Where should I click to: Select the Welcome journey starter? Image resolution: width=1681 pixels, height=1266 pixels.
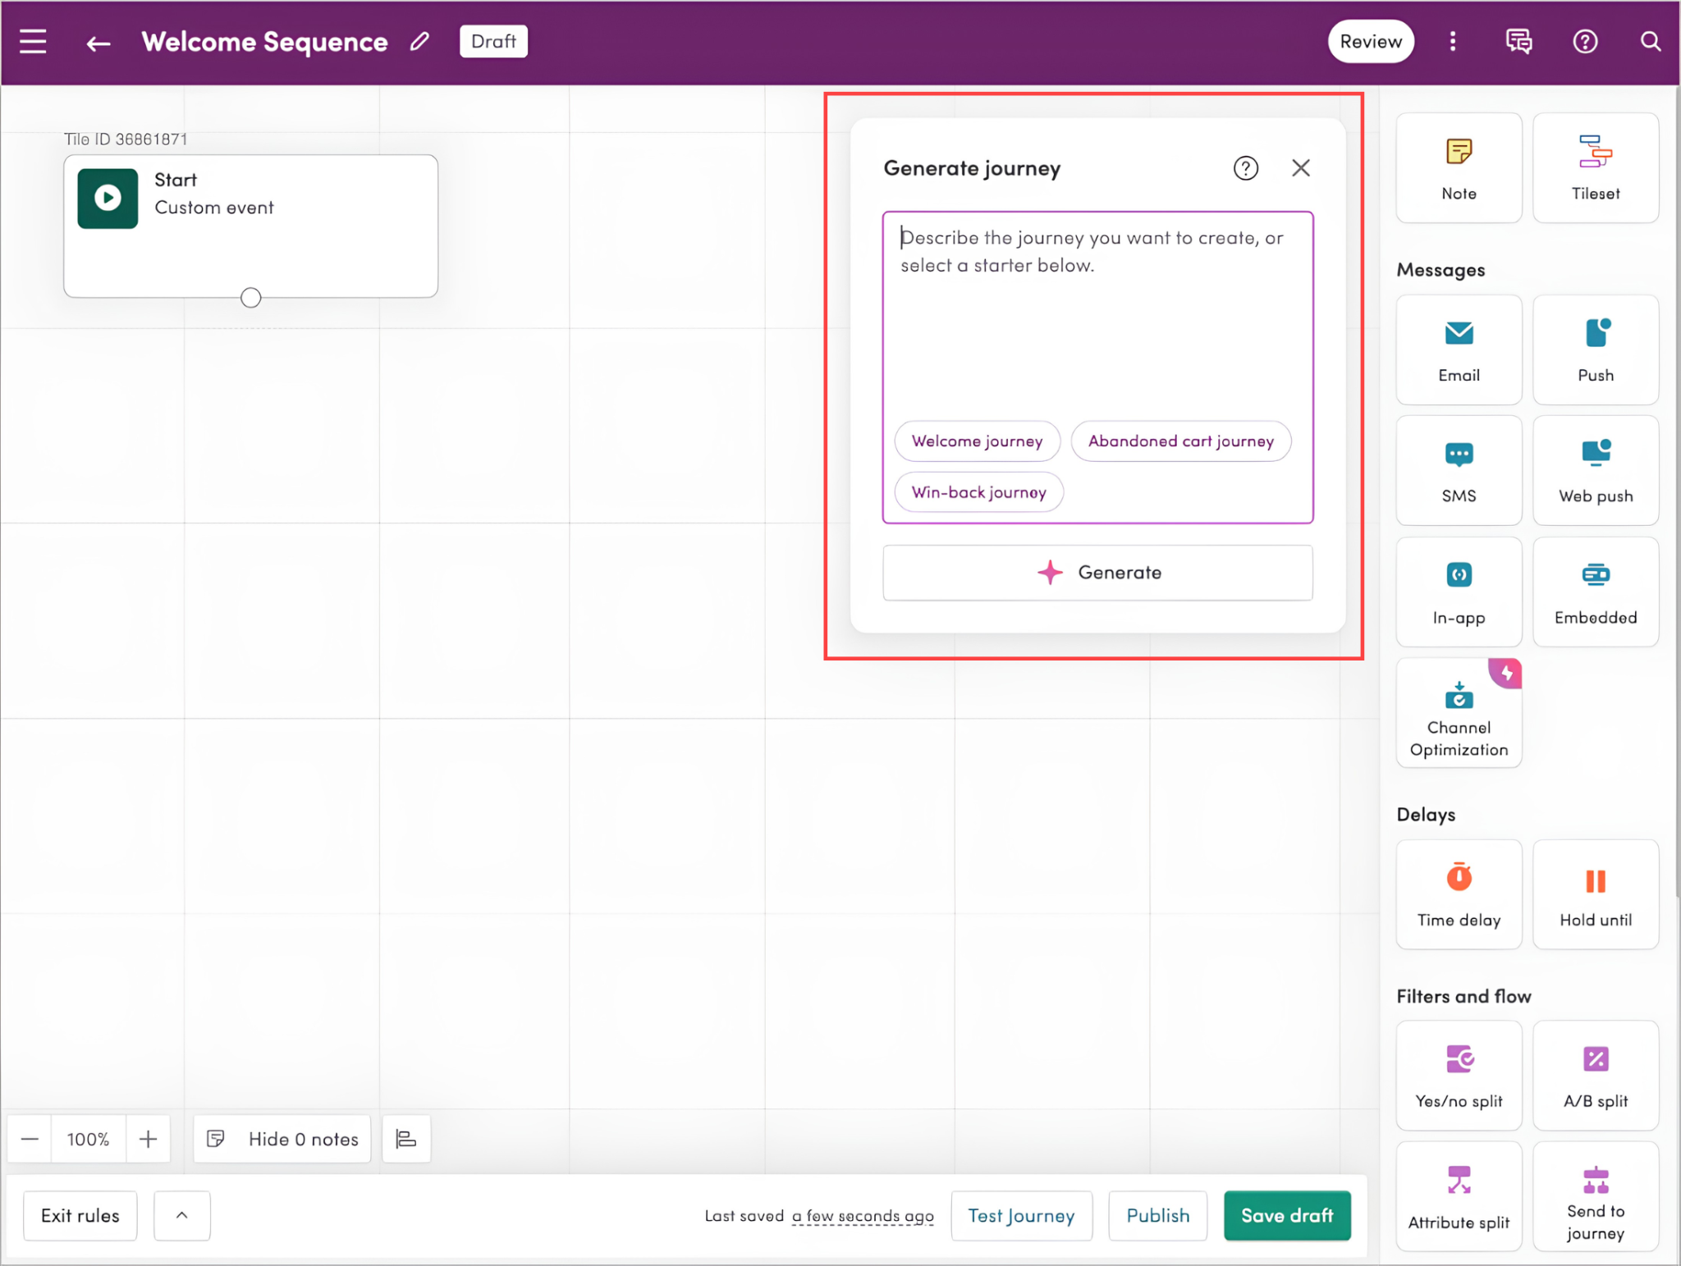977,441
